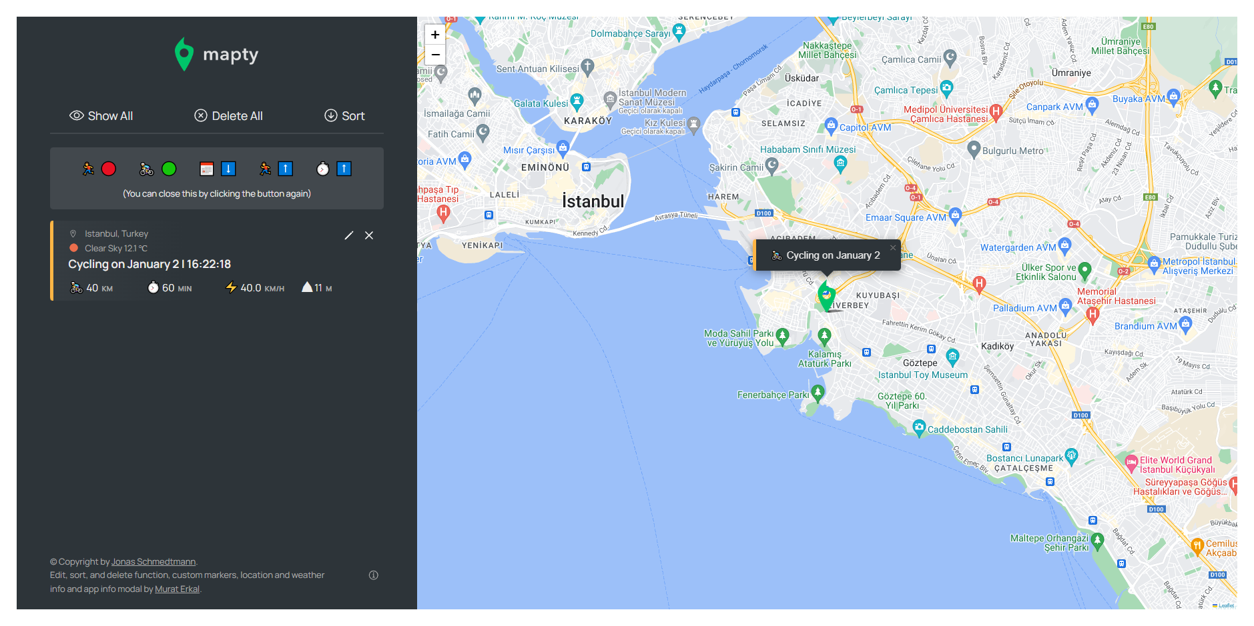Sort by cycling type (green circle)
This screenshot has height=626, width=1254.
(169, 169)
